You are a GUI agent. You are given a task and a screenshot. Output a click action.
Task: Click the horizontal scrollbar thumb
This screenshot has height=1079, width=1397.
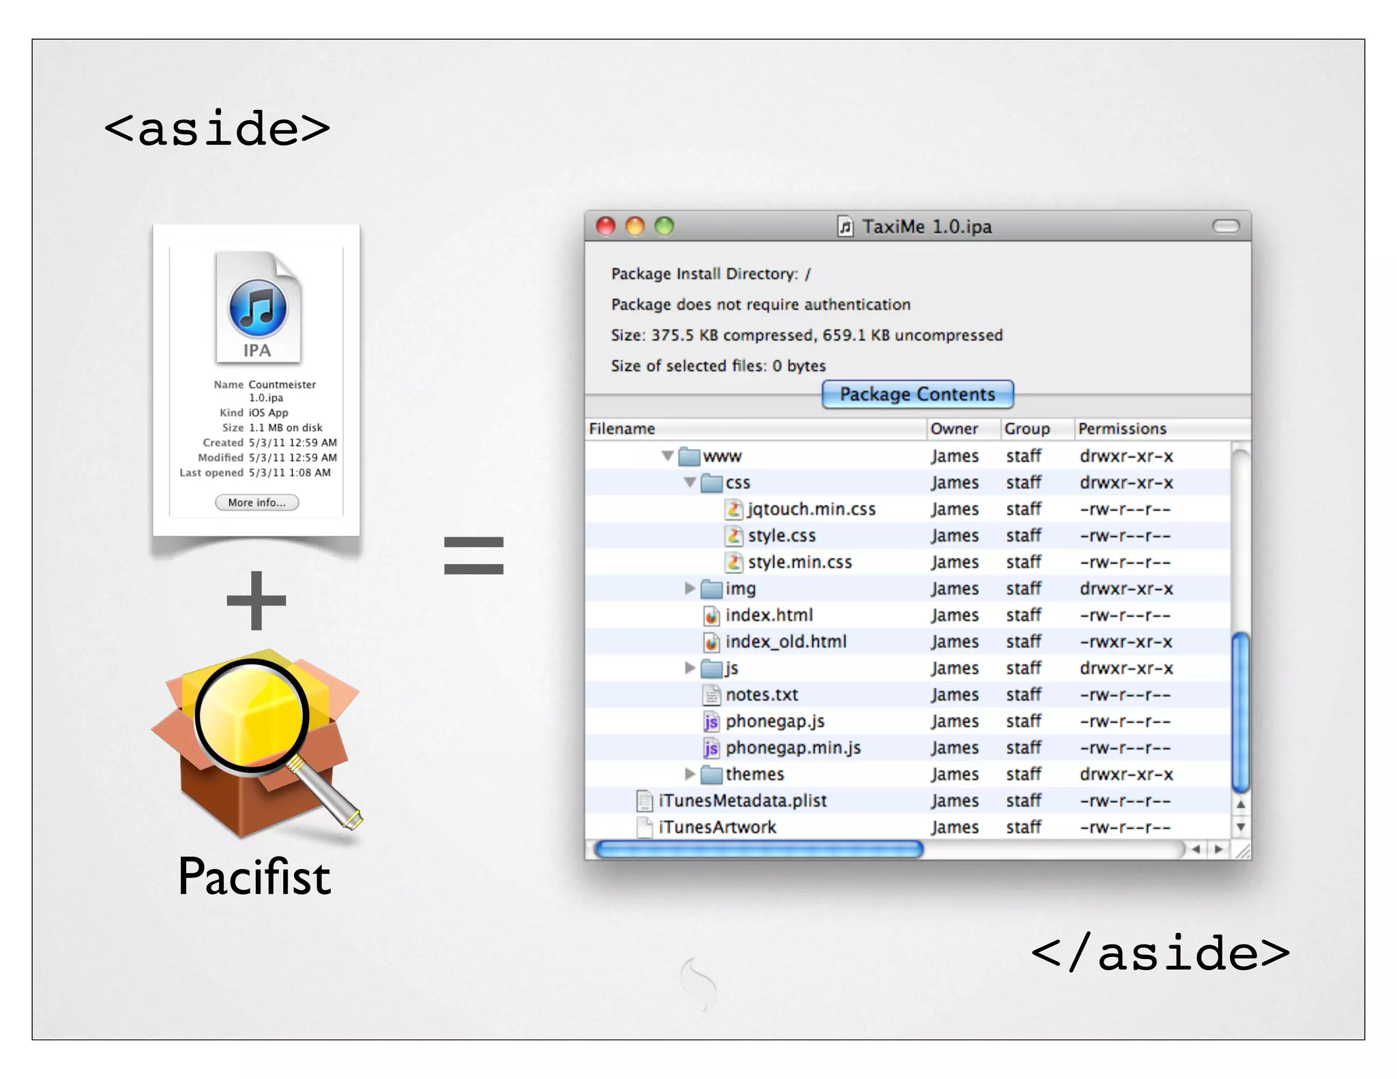[x=759, y=850]
